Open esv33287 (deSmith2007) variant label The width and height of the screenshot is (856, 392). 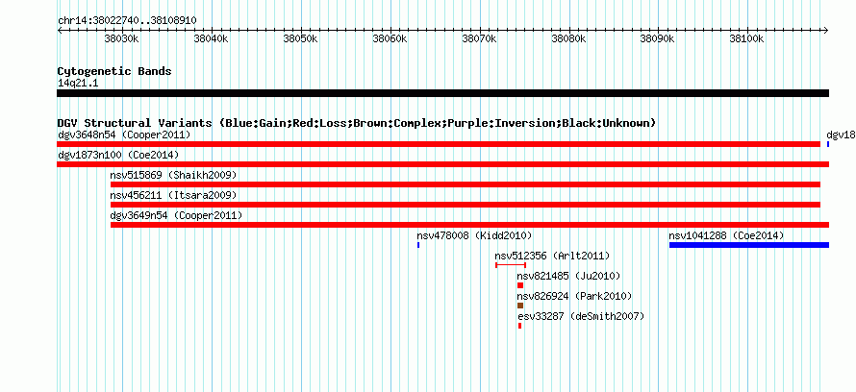[581, 316]
